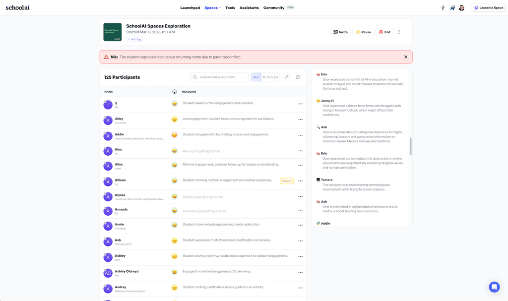Viewport: 508px width, 301px height.
Task: Open the options menu on Abby's row
Action: [x=300, y=120]
